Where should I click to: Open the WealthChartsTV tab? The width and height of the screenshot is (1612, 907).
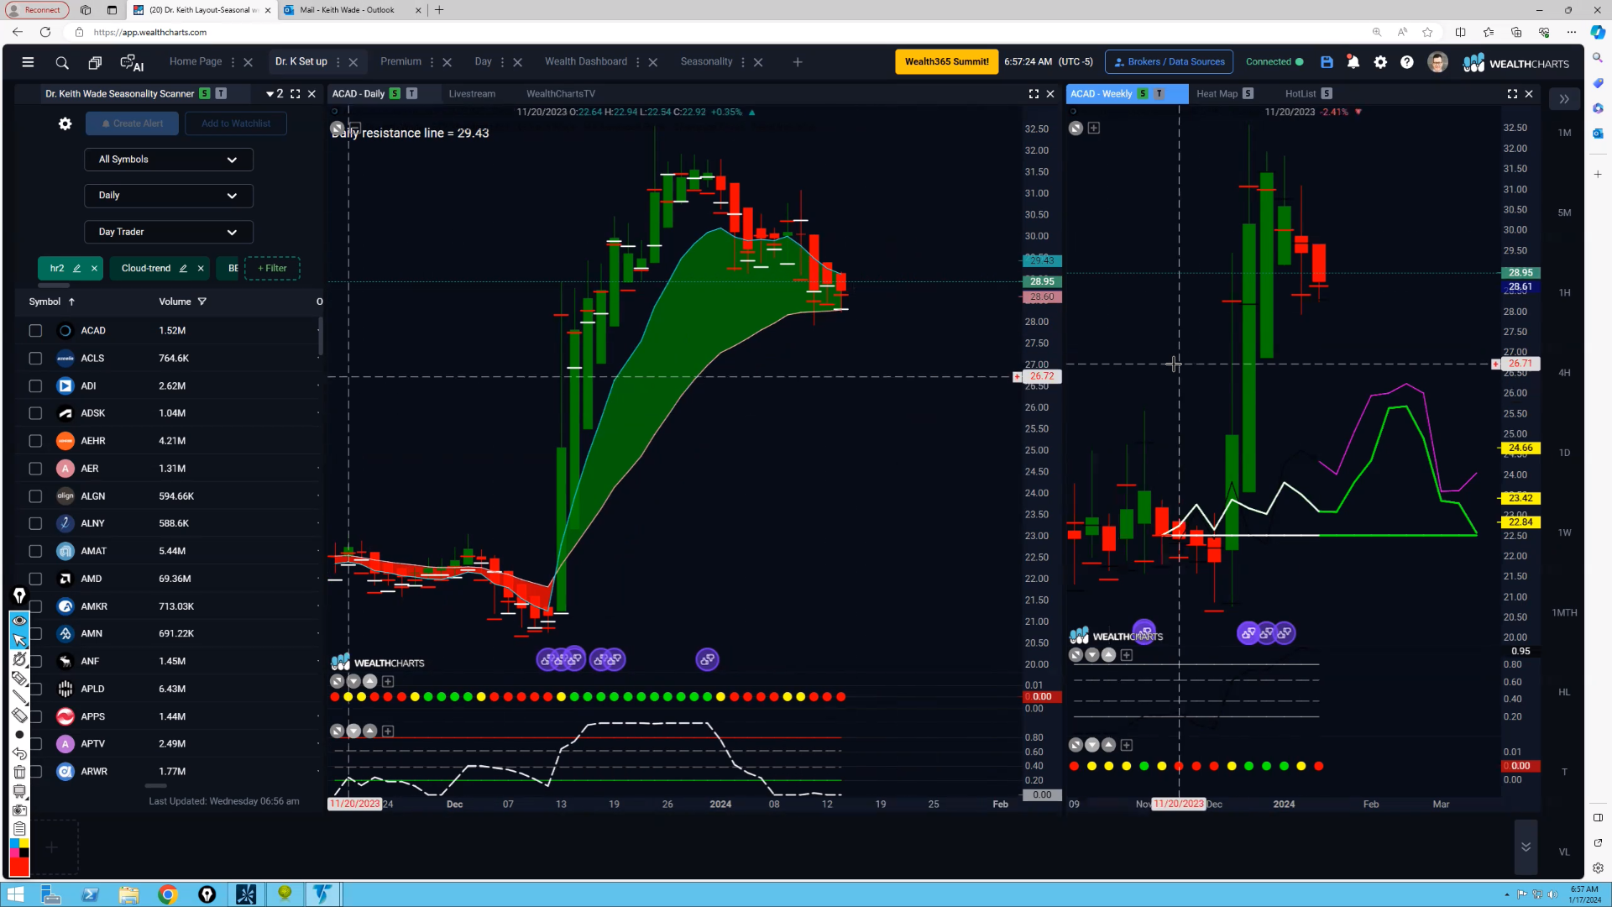[x=561, y=94]
